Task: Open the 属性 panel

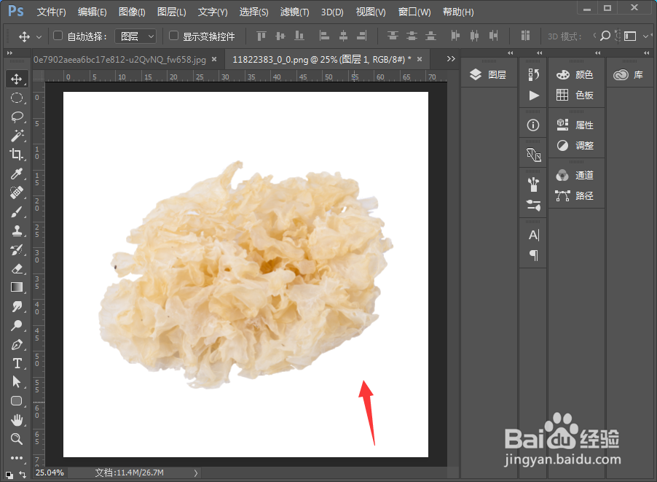Action: [575, 125]
